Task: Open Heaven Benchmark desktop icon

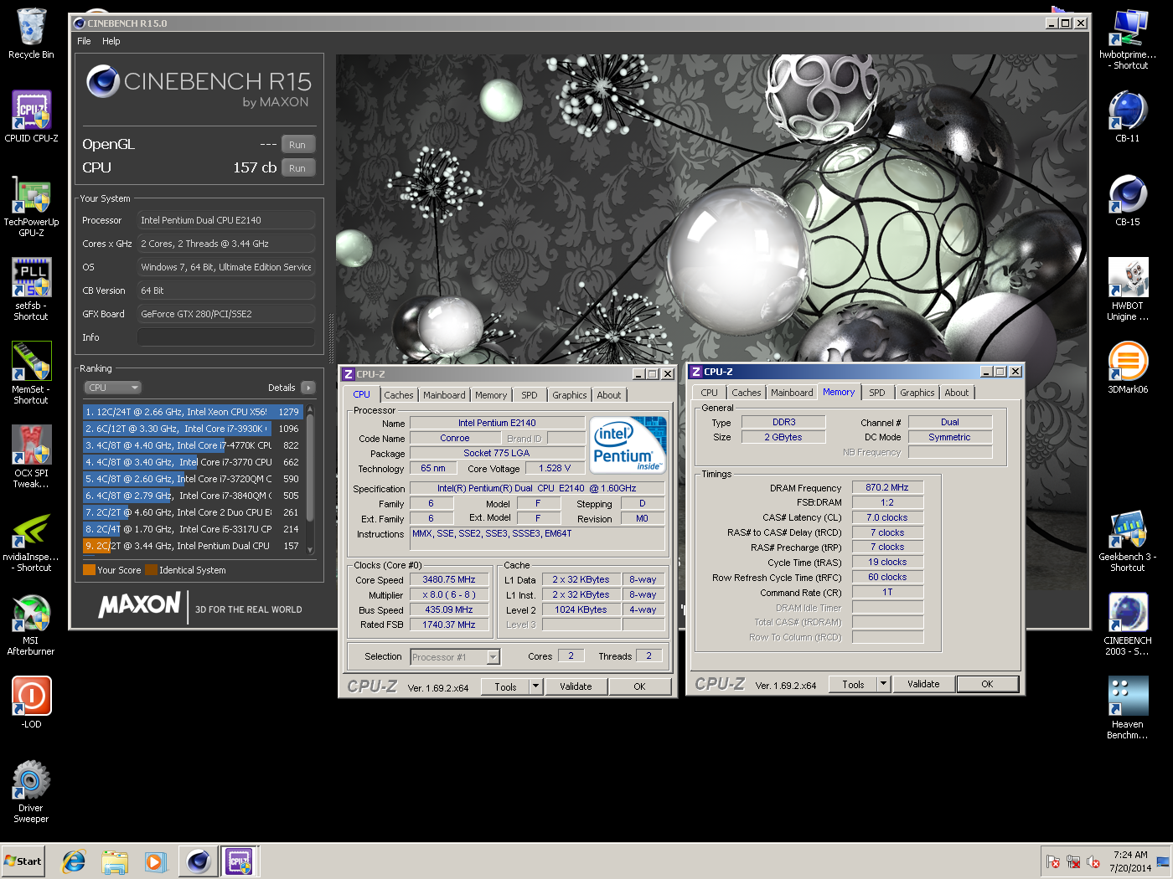Action: click(x=1128, y=708)
